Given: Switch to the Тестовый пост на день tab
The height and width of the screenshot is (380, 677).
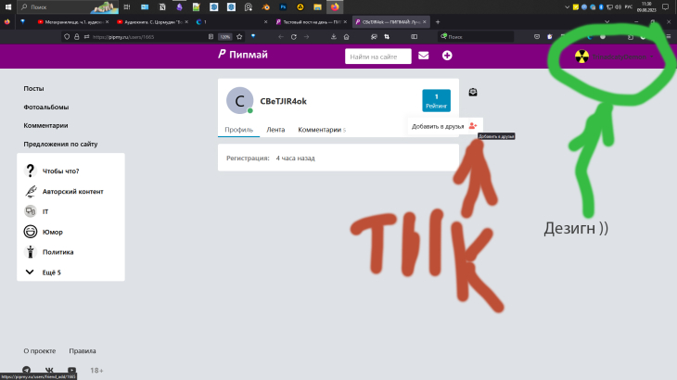Looking at the screenshot, I should pyautogui.click(x=312, y=22).
